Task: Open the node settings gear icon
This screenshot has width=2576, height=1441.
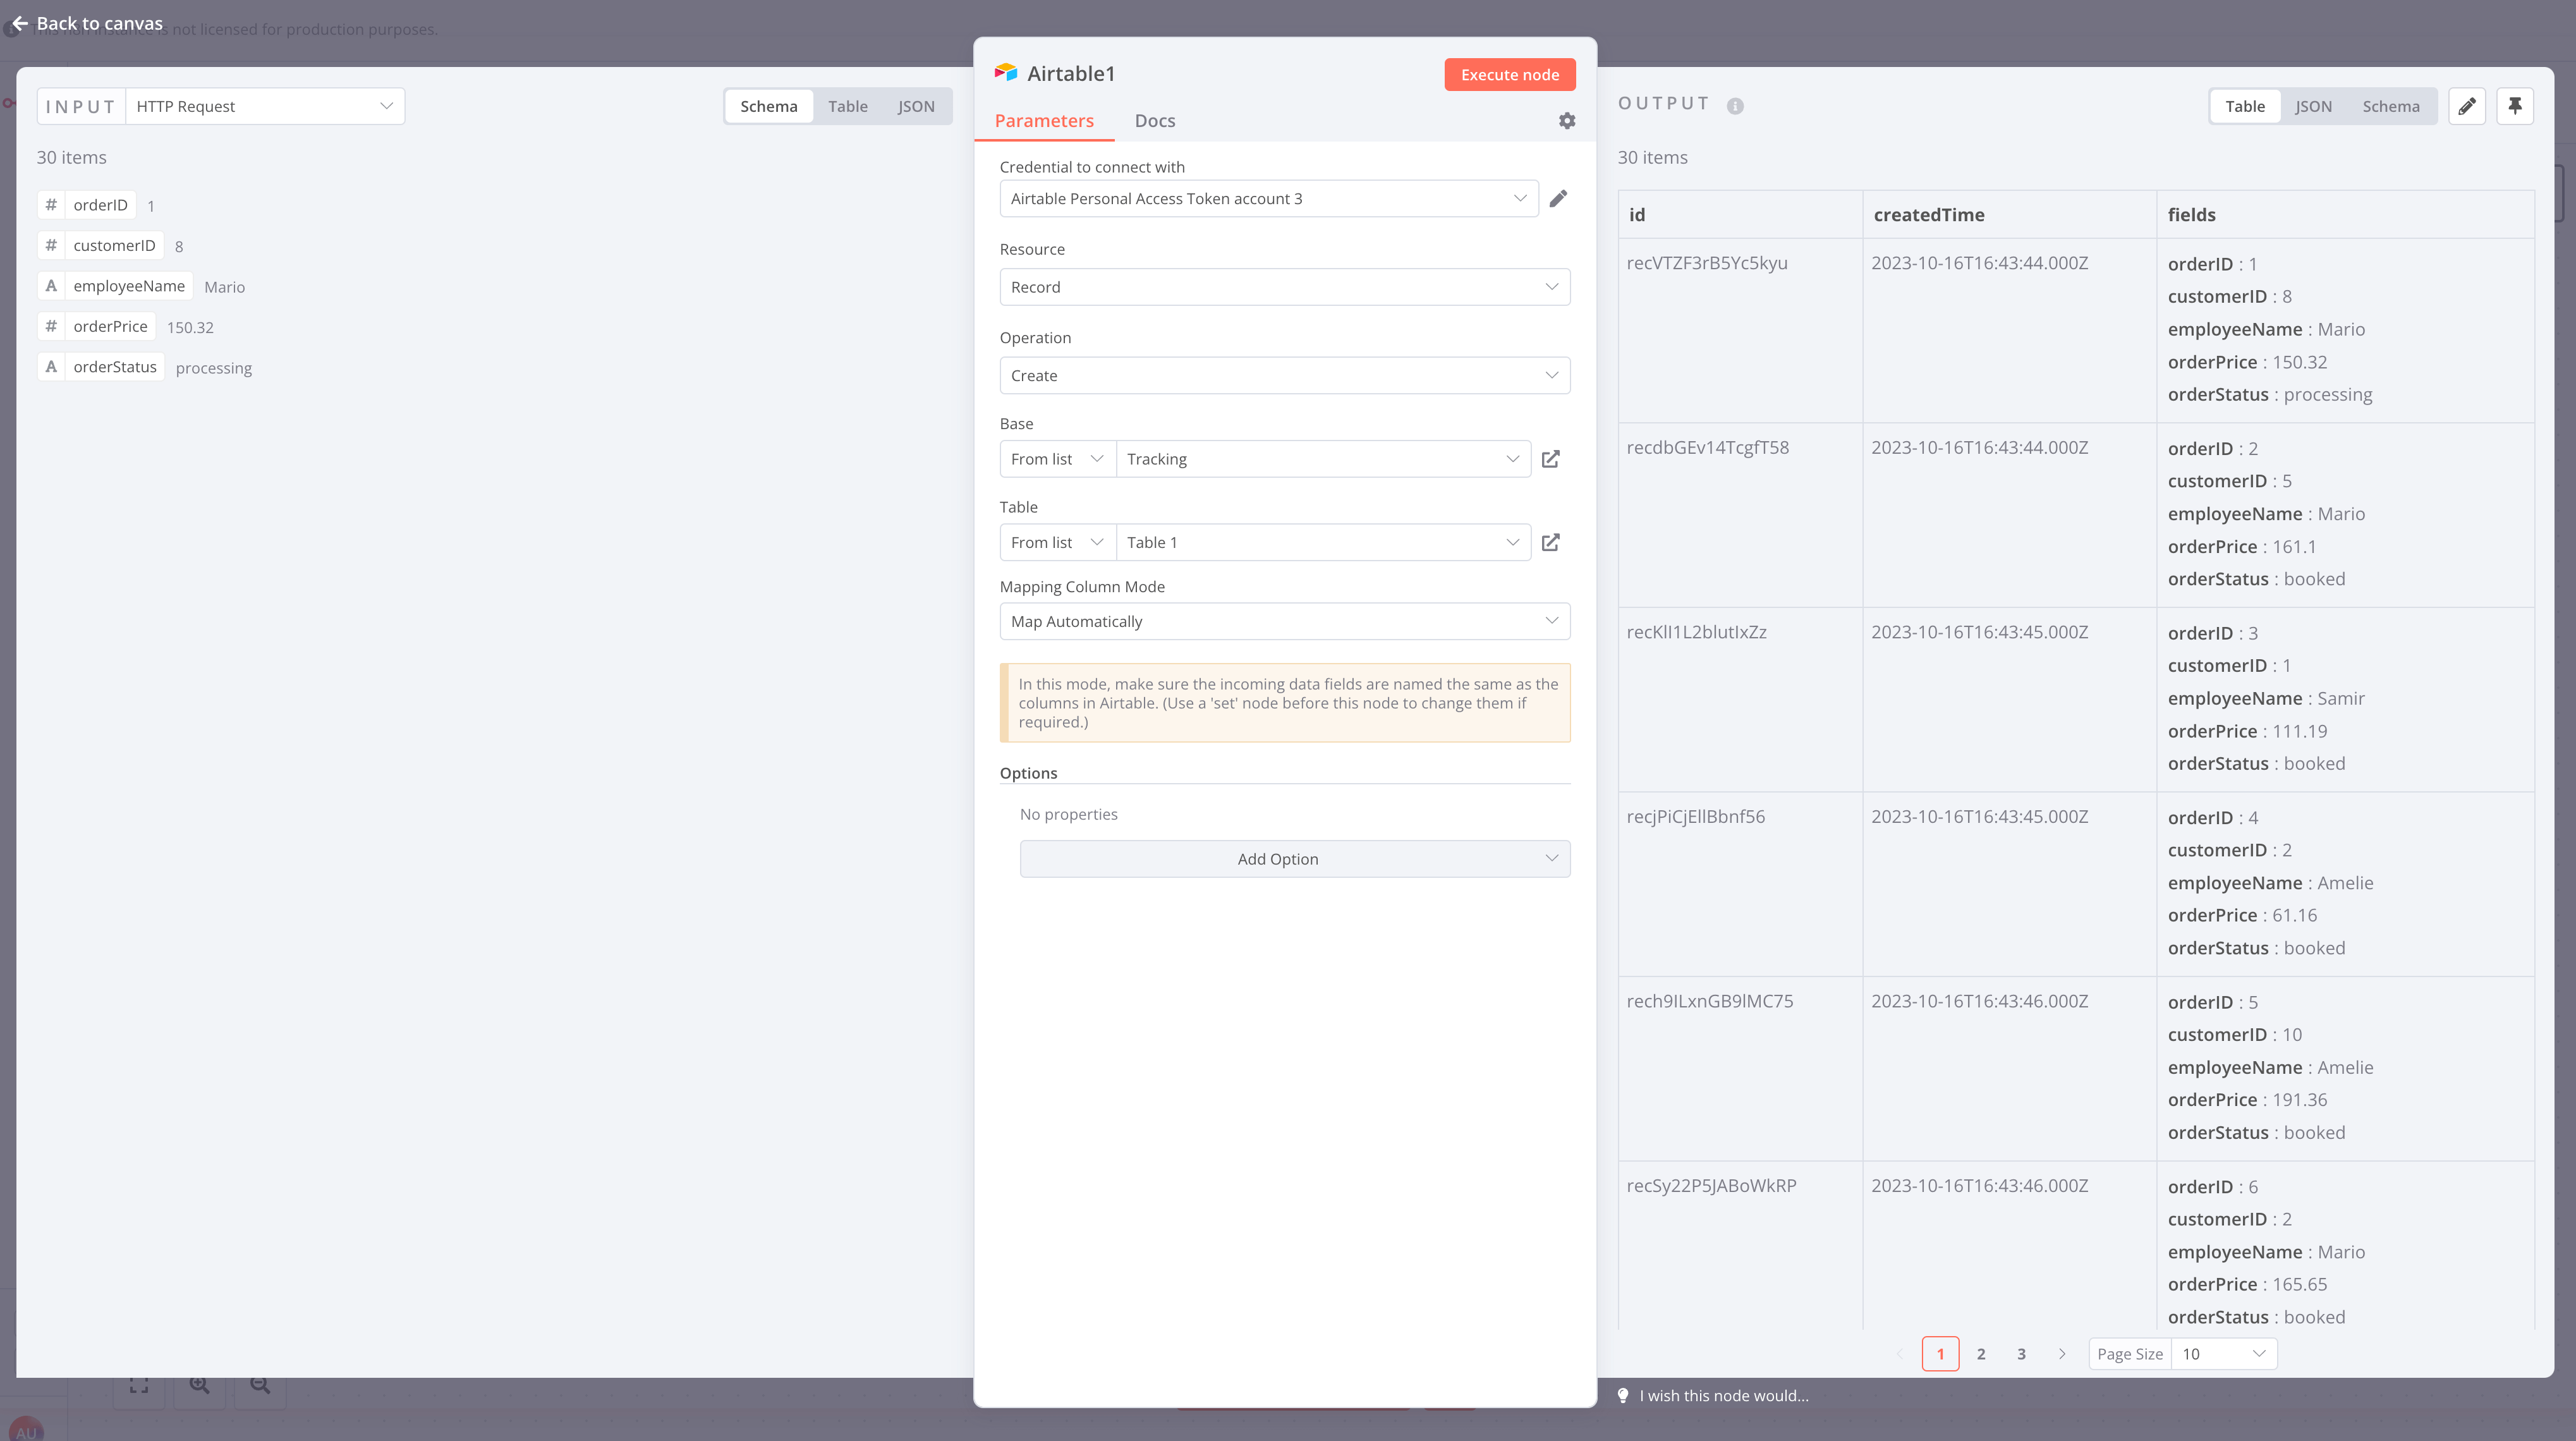Action: click(1567, 120)
